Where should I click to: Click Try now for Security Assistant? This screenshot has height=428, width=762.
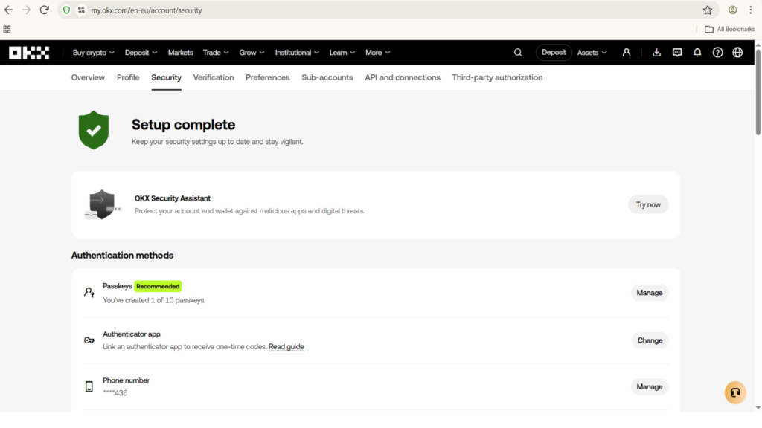pos(648,205)
